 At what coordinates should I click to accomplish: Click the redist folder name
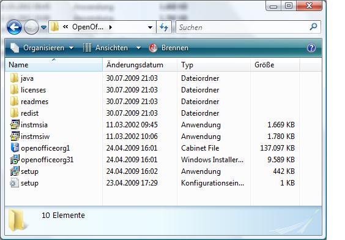[x=30, y=113]
